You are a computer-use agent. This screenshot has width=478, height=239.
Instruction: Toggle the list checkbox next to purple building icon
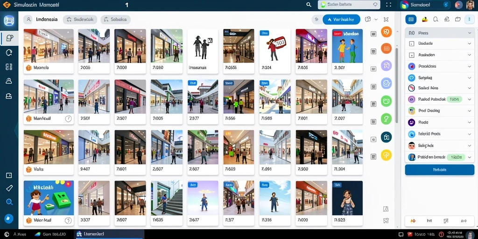[373, 69]
